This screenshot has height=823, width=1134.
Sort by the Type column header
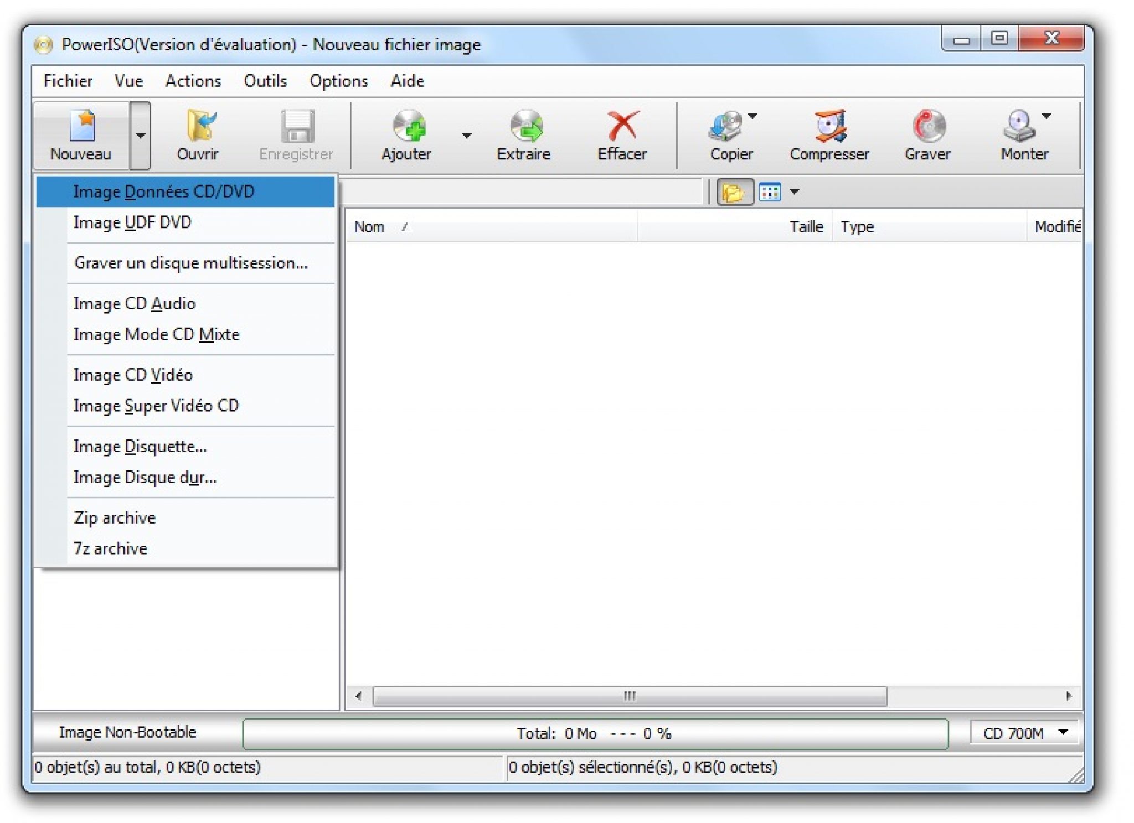(930, 227)
